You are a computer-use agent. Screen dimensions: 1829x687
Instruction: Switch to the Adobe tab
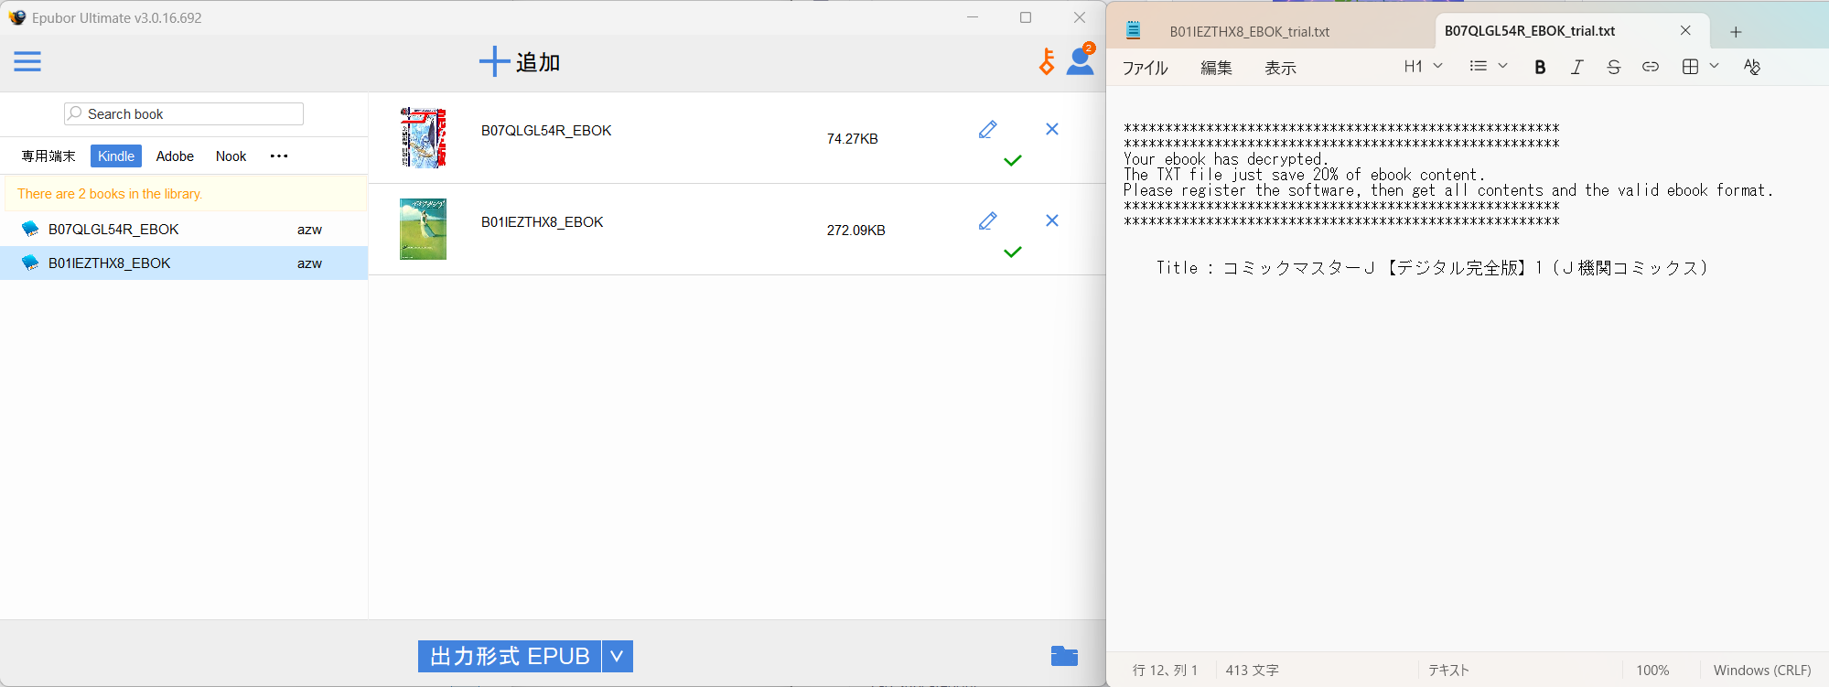tap(175, 156)
